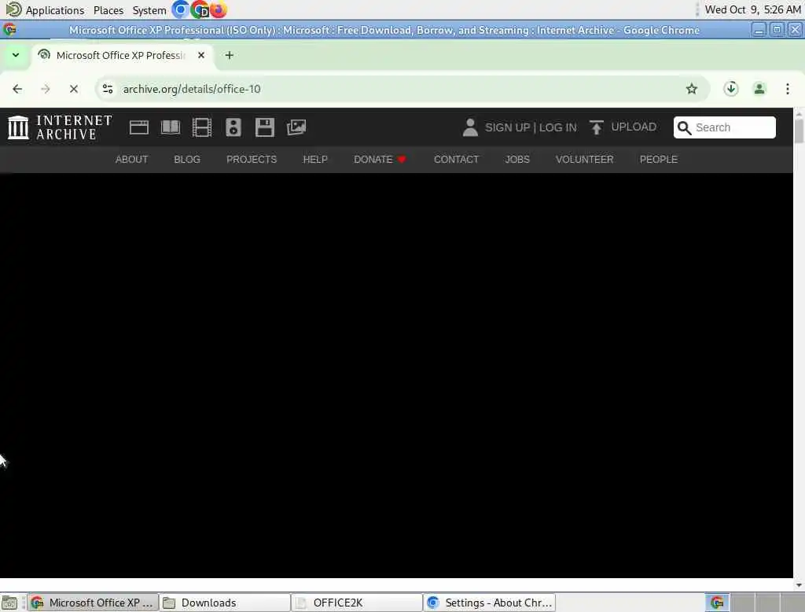Viewport: 805px width, 612px height.
Task: Click the scrollbar down arrow
Action: tap(799, 584)
